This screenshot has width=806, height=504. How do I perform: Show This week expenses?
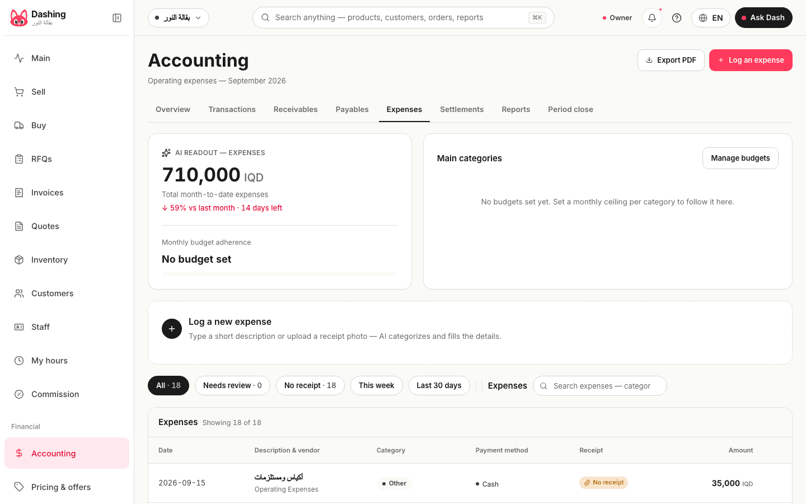377,385
